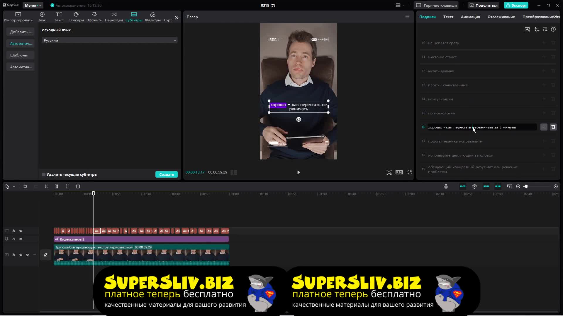This screenshot has width=563, height=316.
Task: Click the Создать button
Action: pyautogui.click(x=166, y=174)
